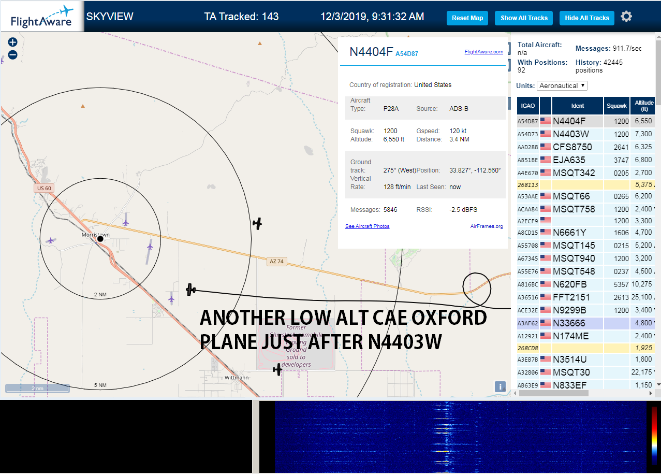The height and width of the screenshot is (474, 661).
Task: Open the map info 'i' icon
Action: tap(500, 386)
